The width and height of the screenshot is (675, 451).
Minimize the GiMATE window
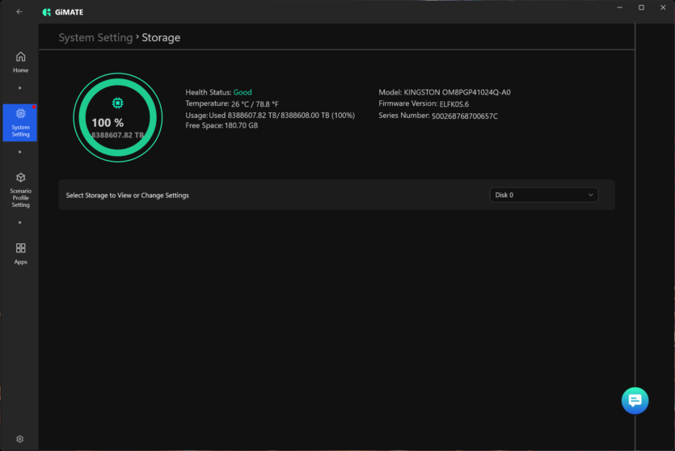coord(618,7)
